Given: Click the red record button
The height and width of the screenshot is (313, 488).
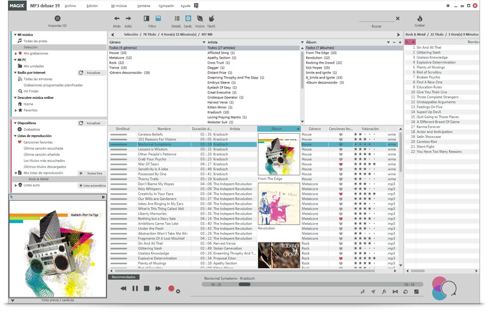Looking at the screenshot, I should tap(171, 289).
